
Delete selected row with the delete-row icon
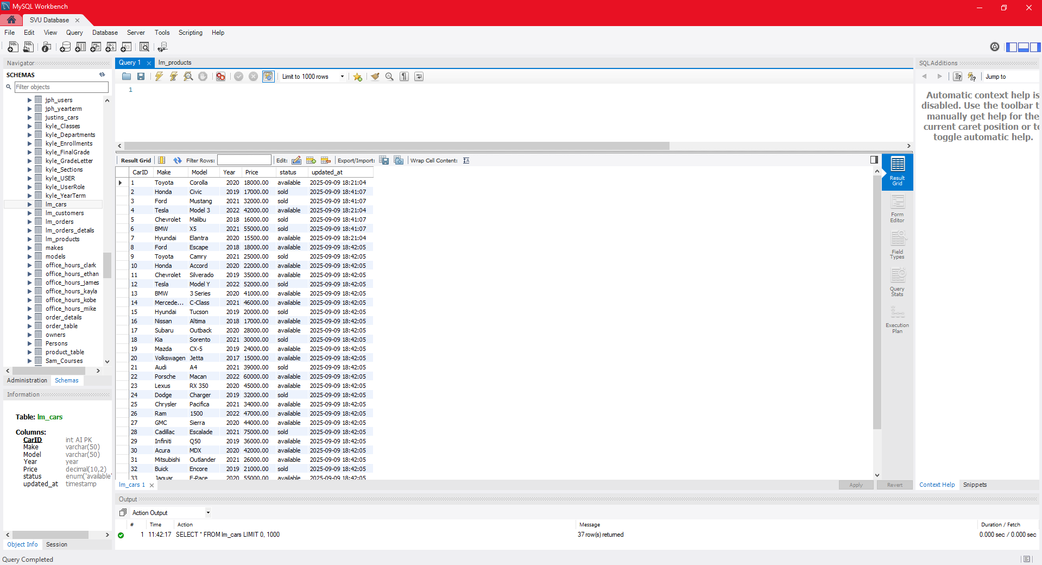pos(326,160)
